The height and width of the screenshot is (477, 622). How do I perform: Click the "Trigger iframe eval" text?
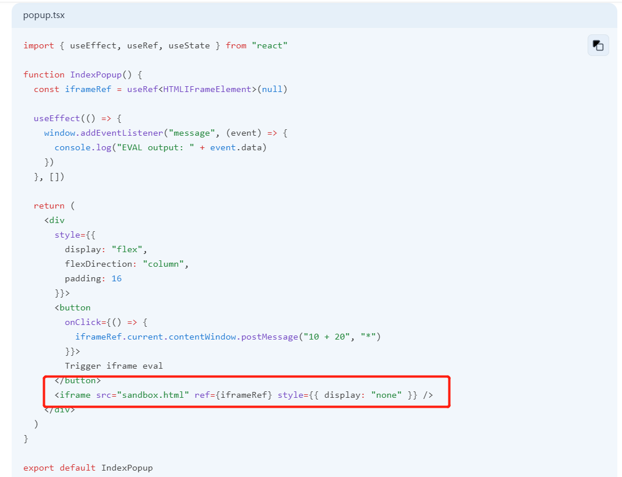(114, 366)
